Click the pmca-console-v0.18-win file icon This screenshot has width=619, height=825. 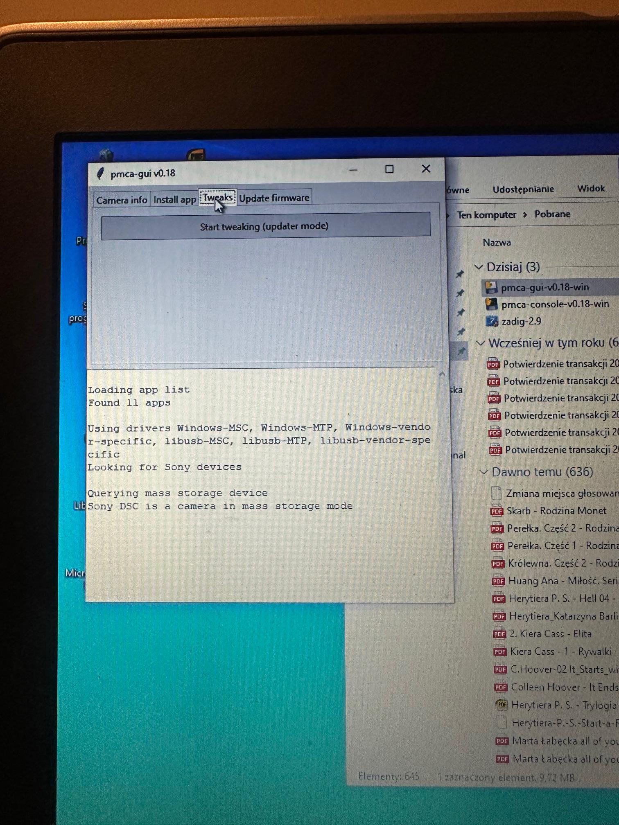[491, 304]
